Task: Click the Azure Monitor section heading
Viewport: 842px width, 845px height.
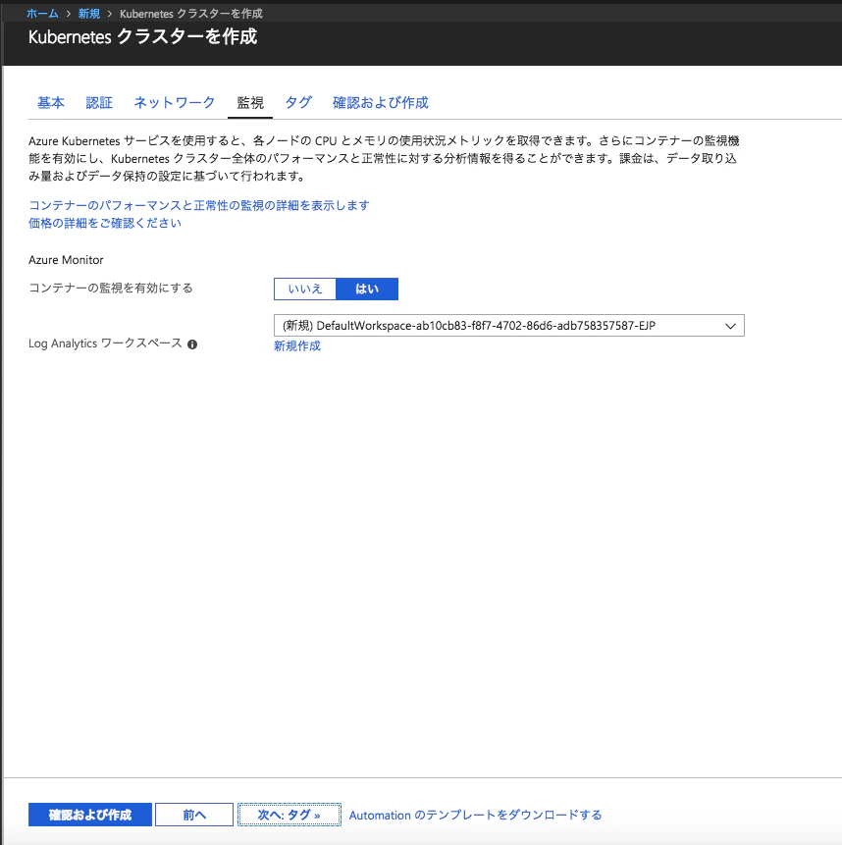Action: pyautogui.click(x=66, y=260)
